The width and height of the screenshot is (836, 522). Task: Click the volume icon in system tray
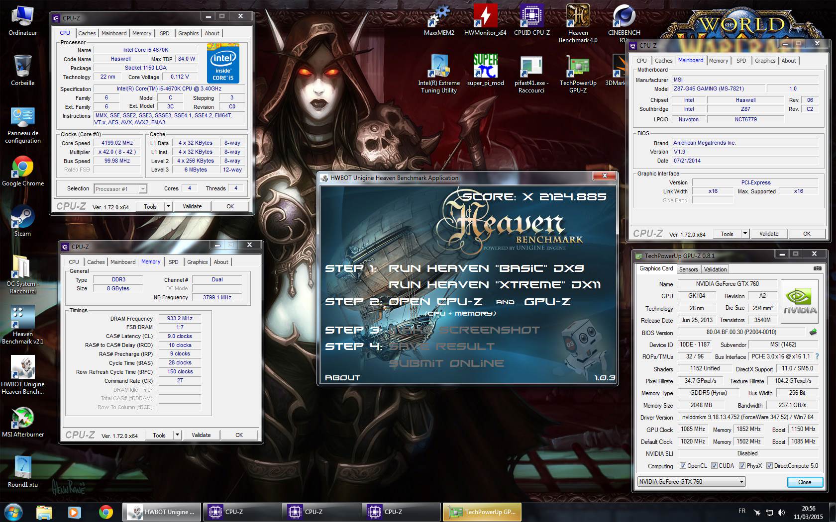tap(781, 512)
